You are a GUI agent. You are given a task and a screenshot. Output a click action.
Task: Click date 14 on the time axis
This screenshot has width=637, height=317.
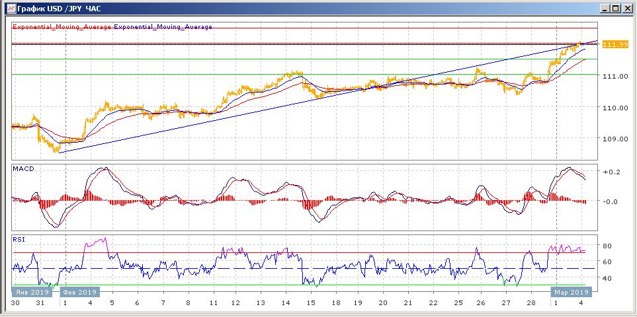(x=286, y=302)
